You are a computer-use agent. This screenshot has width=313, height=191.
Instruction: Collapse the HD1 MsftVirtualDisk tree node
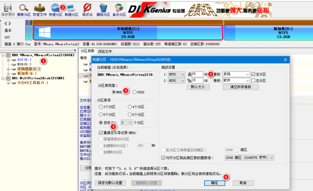pyautogui.click(x=3, y=78)
